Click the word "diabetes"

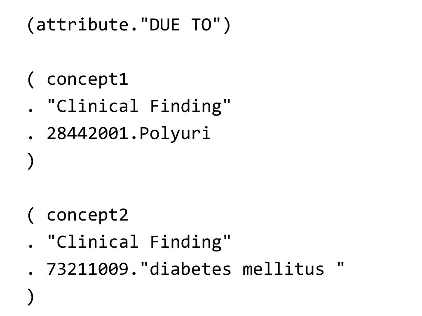pyautogui.click(x=190, y=269)
